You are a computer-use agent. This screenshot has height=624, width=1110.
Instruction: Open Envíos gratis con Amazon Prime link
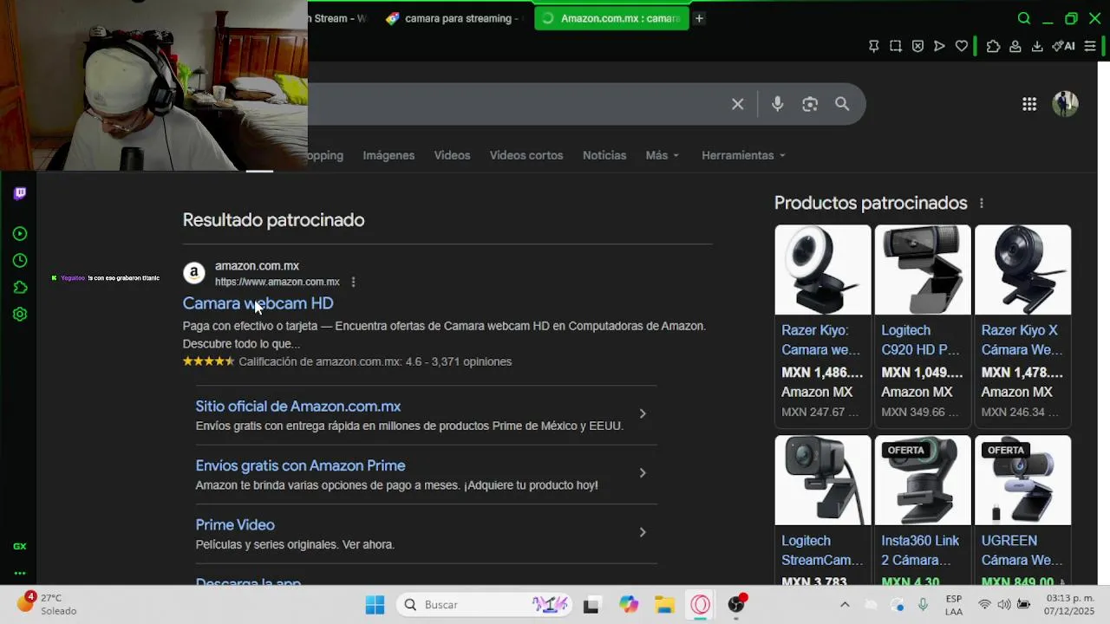[300, 465]
